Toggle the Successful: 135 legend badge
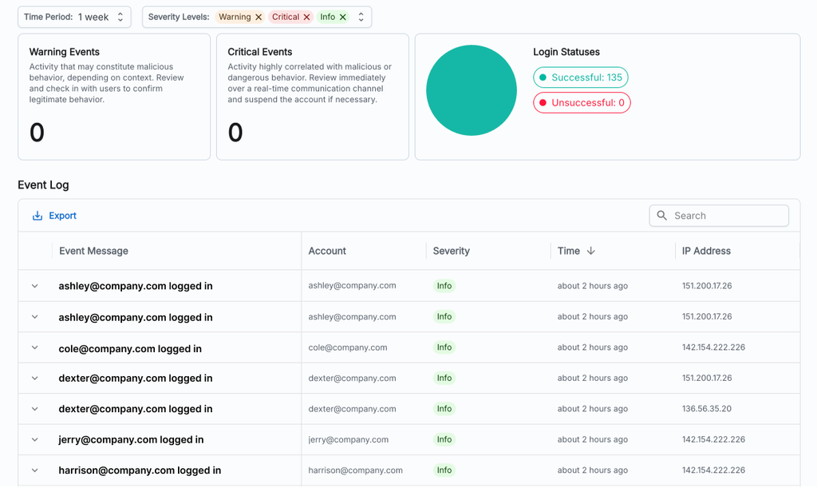This screenshot has height=488, width=817. (581, 77)
